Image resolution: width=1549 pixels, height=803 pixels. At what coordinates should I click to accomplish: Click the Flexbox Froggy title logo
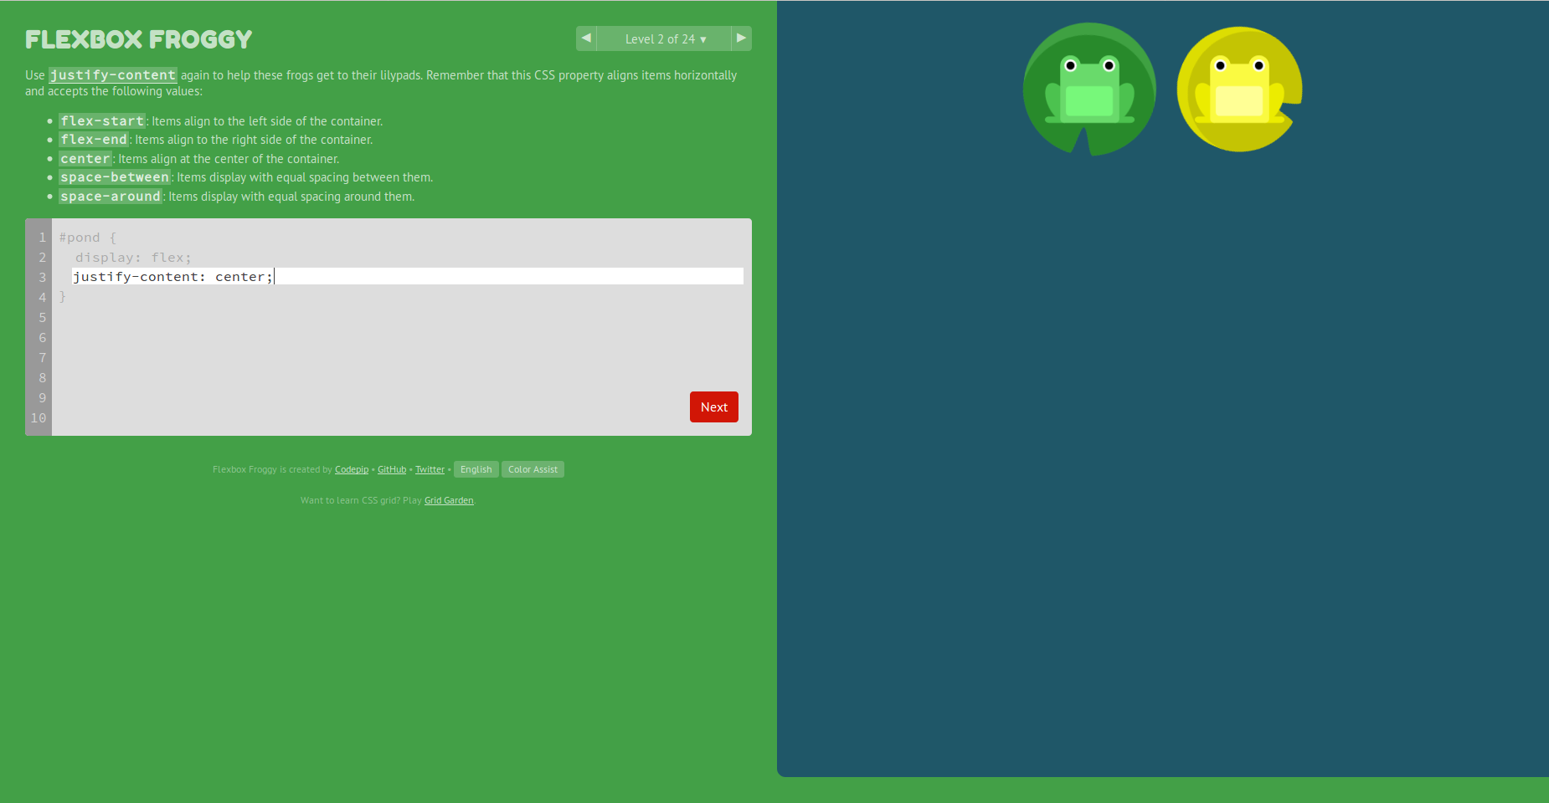(139, 39)
